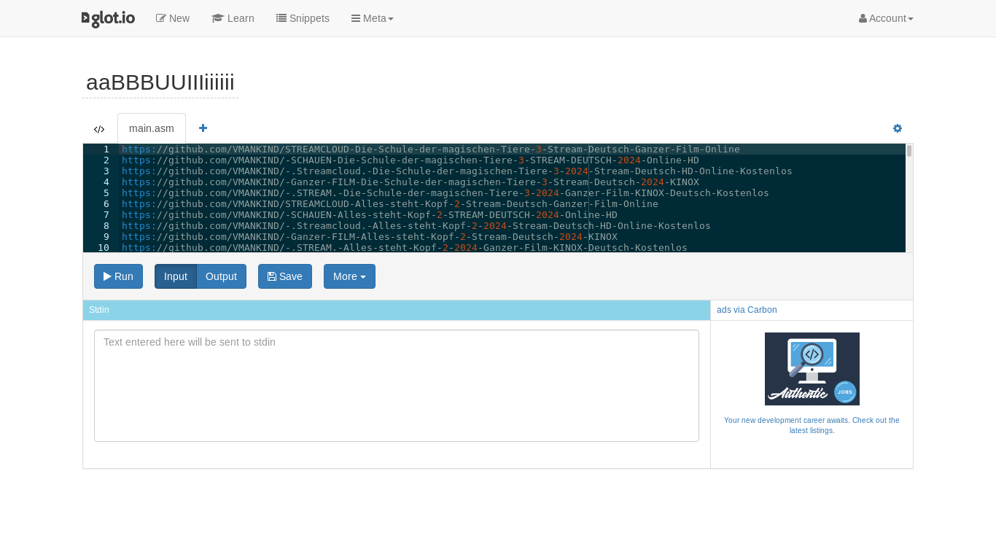Screen dimensions: 996x560
Task: Open editor settings gear icon
Action: pyautogui.click(x=898, y=128)
